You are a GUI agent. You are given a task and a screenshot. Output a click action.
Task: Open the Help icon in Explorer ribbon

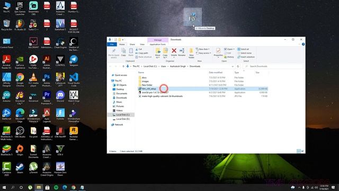[303, 44]
